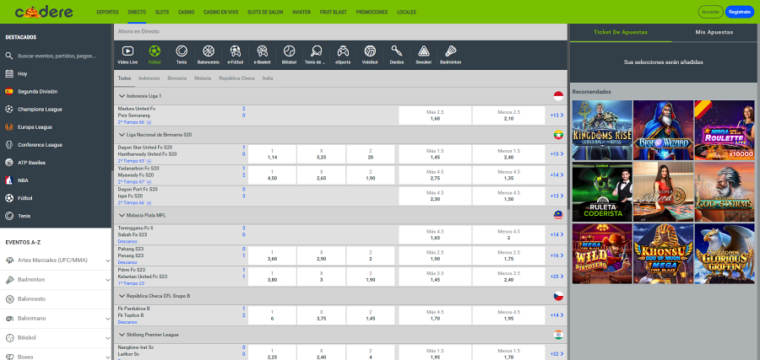
Task: Select the Tenis sport icon
Action: coord(182,55)
